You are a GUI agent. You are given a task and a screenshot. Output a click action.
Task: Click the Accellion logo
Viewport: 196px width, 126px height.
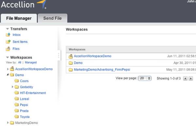coord(24,5)
